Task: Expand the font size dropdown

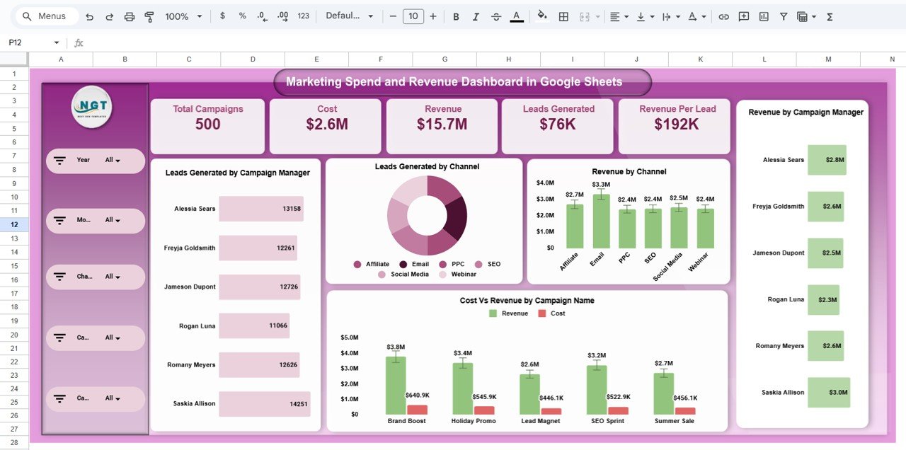Action: 413,16
